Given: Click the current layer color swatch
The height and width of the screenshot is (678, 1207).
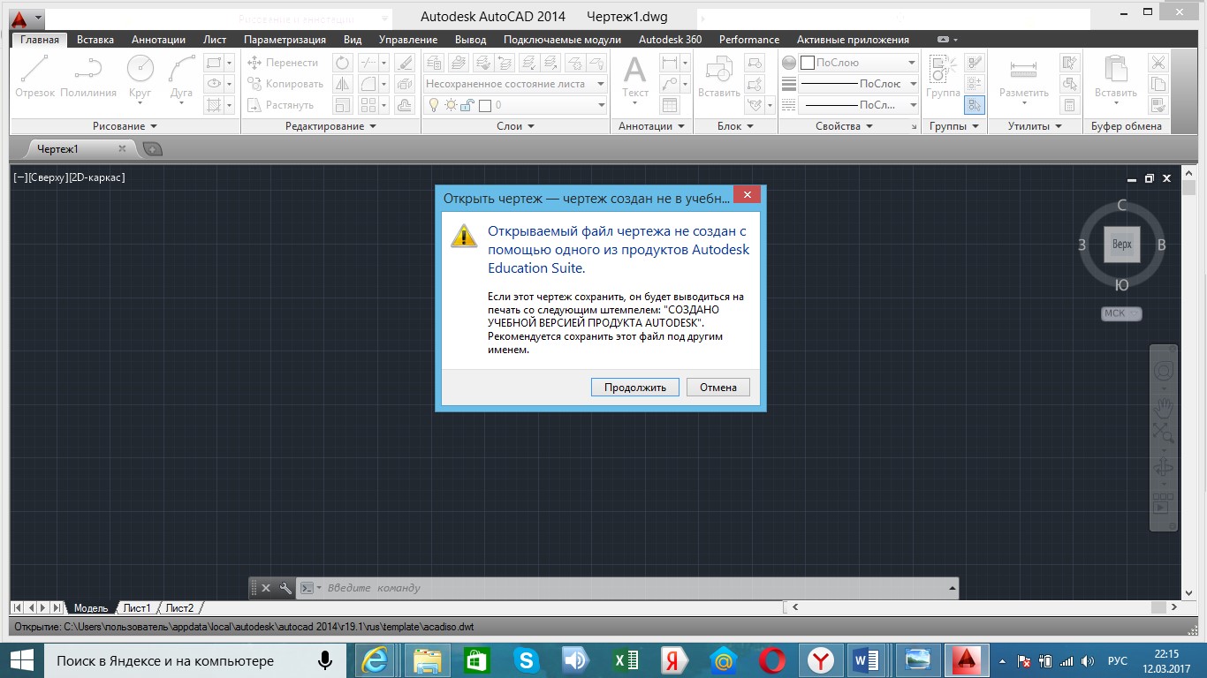Looking at the screenshot, I should tap(484, 105).
